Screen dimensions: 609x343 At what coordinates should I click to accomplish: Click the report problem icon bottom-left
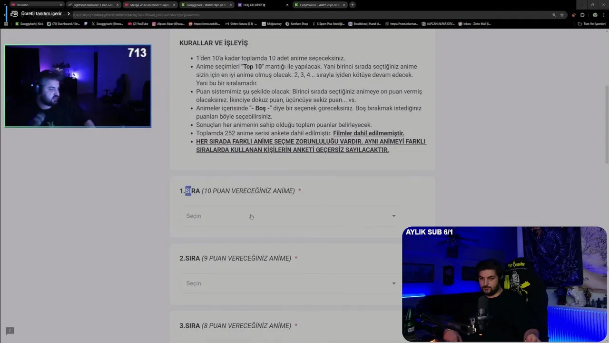click(x=10, y=331)
